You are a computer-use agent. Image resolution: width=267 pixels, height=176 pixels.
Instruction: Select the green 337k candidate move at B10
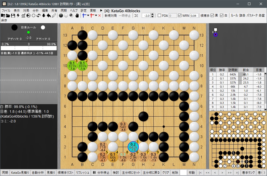click(82, 66)
